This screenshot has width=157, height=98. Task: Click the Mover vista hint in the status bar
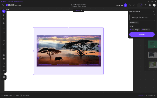tap(7, 96)
